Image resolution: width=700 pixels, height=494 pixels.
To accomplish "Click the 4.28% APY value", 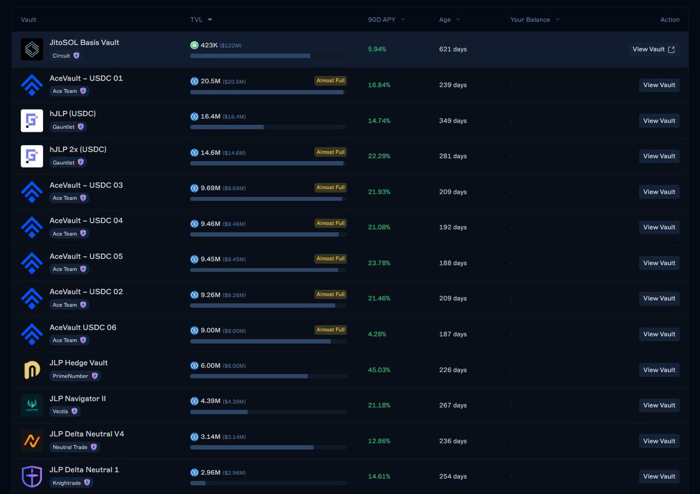I will pos(377,334).
